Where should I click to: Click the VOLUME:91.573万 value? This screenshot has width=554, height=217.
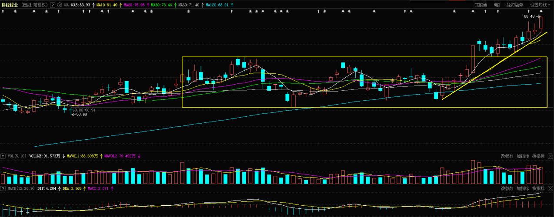pyautogui.click(x=45, y=156)
